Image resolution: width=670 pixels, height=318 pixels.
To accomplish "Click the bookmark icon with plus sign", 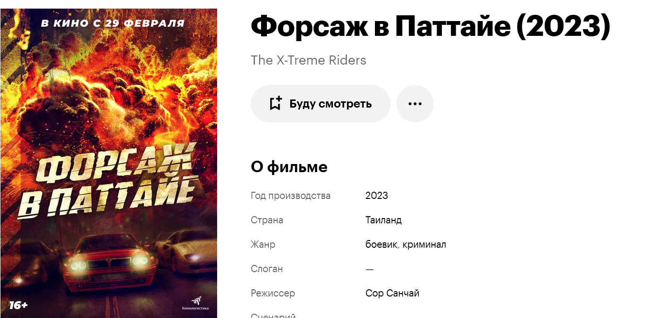I will [x=275, y=103].
